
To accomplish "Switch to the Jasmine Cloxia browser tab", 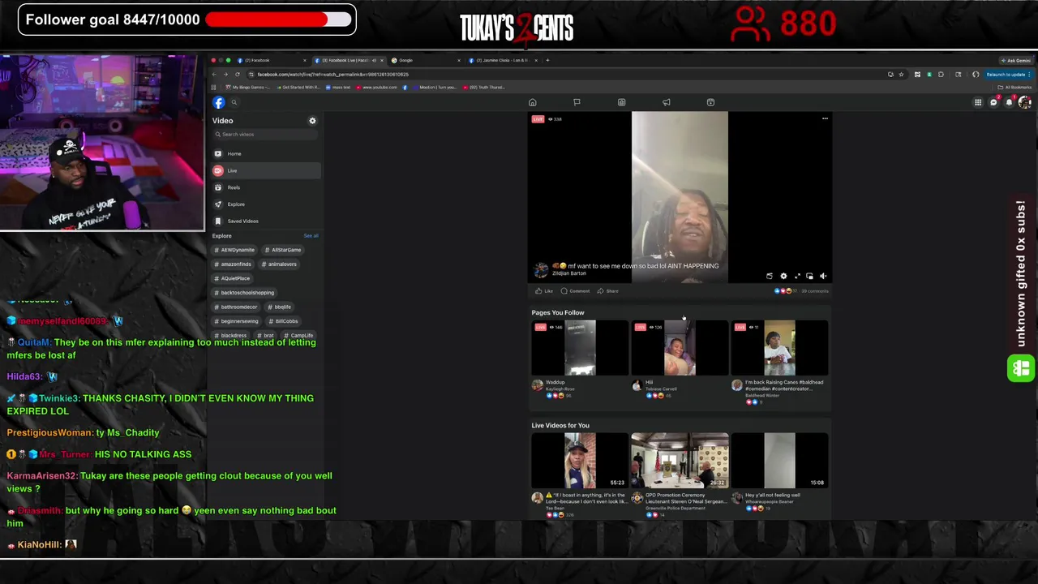I will tap(501, 60).
